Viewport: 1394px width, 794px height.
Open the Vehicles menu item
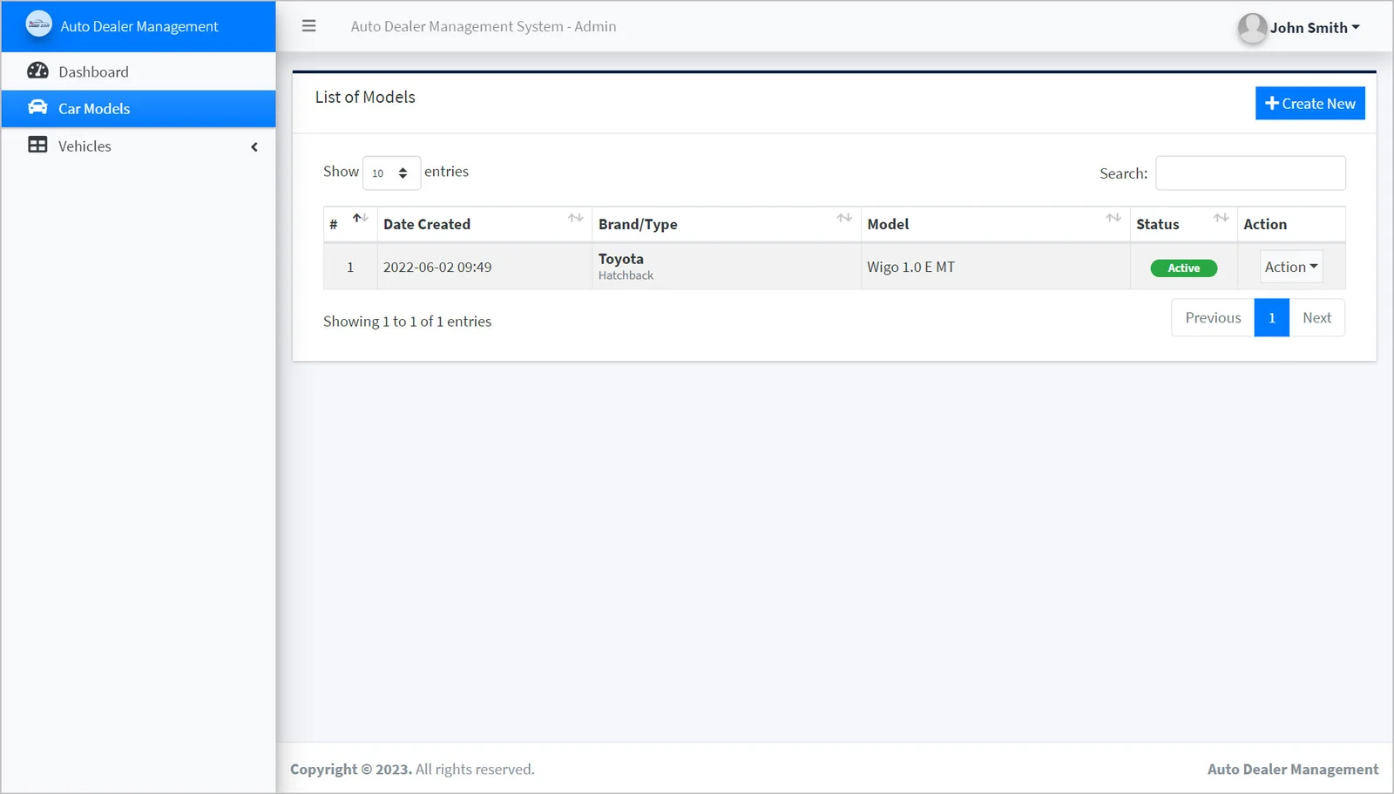click(x=139, y=146)
